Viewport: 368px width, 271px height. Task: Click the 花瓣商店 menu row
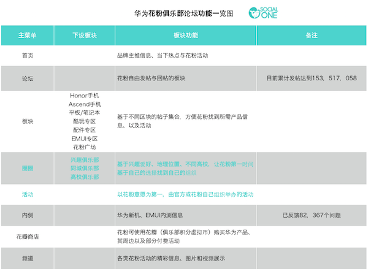tap(183, 237)
